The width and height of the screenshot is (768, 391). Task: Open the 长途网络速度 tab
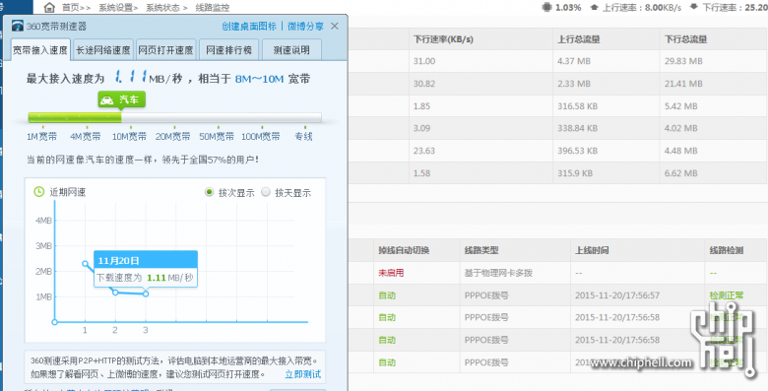pyautogui.click(x=102, y=50)
